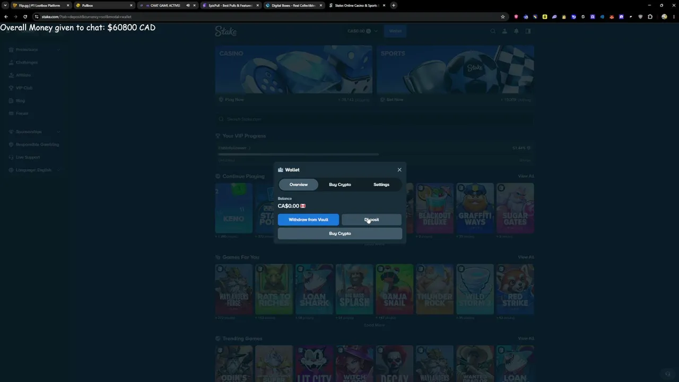The height and width of the screenshot is (382, 679).
Task: Open the Settings tab in Wallet
Action: (x=381, y=185)
